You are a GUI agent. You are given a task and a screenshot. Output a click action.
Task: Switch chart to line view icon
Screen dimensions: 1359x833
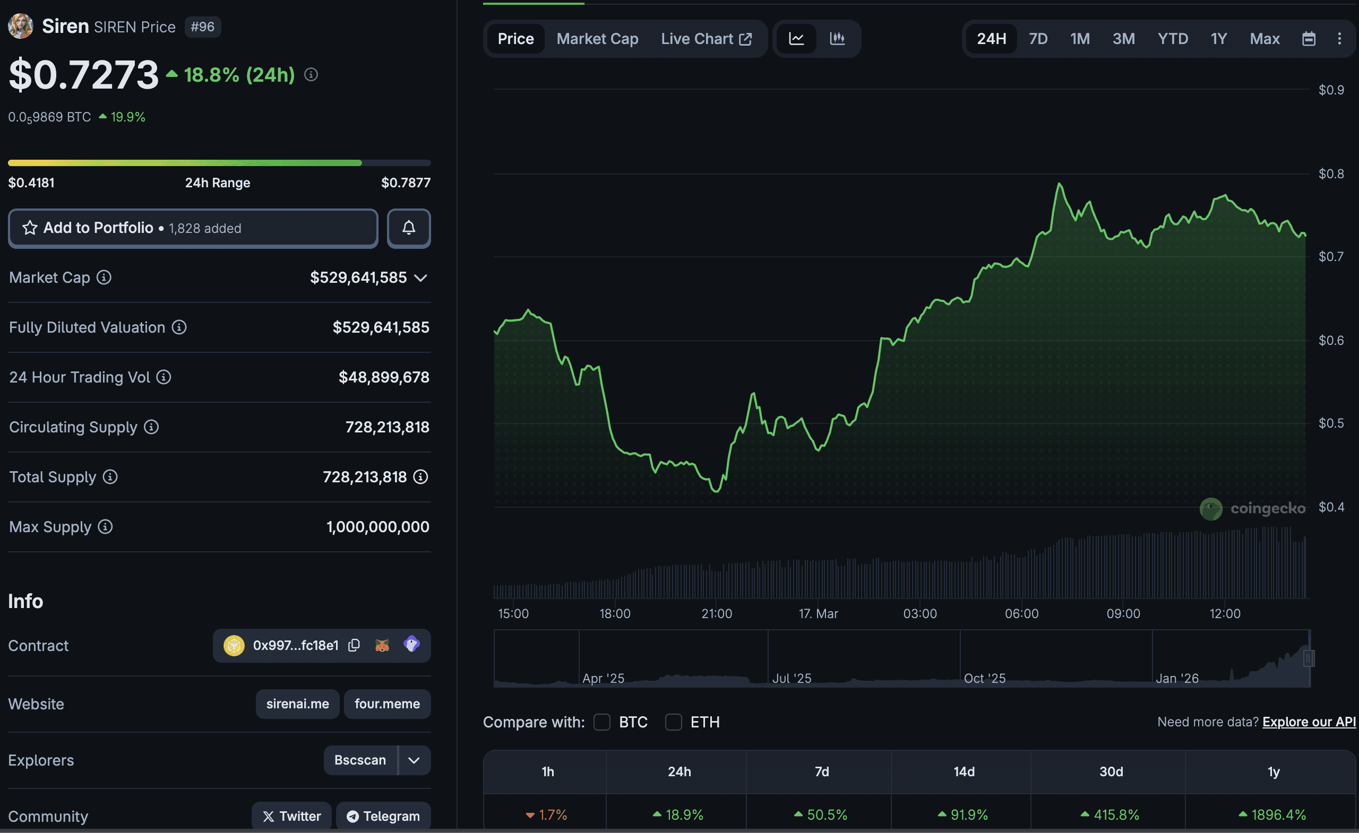[796, 39]
